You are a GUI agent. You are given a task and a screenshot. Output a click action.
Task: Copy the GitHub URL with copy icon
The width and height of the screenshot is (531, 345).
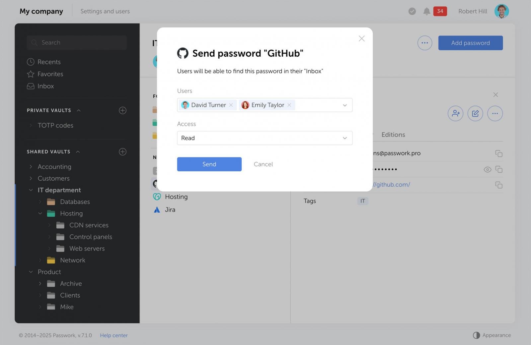click(498, 185)
